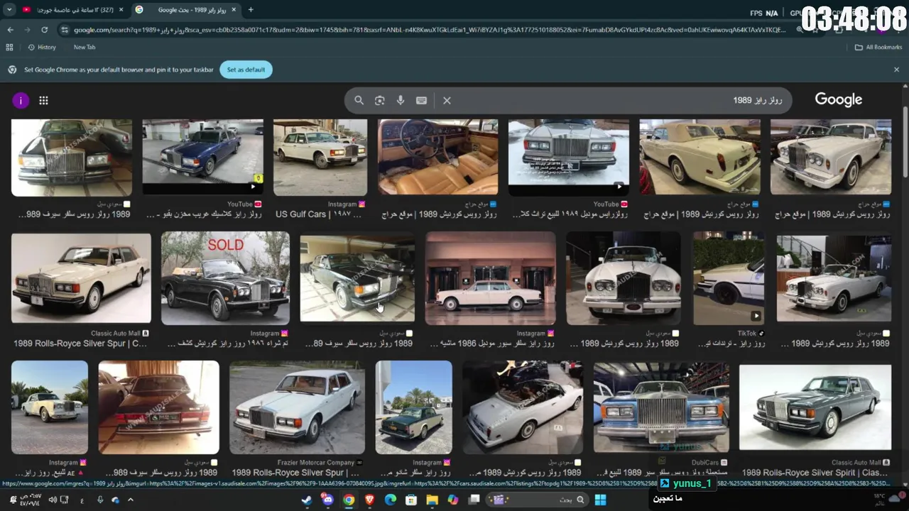Open Frazier Motorcar Company Silver Spur image
Screen dimensions: 909x511
(x=297, y=407)
